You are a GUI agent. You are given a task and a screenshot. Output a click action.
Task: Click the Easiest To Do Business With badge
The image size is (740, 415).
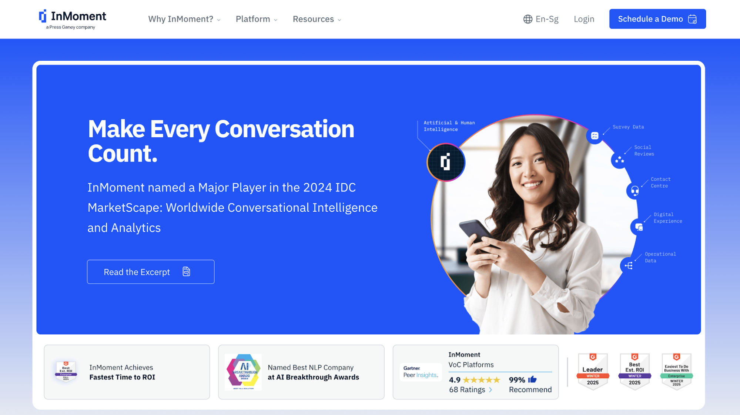tap(676, 371)
